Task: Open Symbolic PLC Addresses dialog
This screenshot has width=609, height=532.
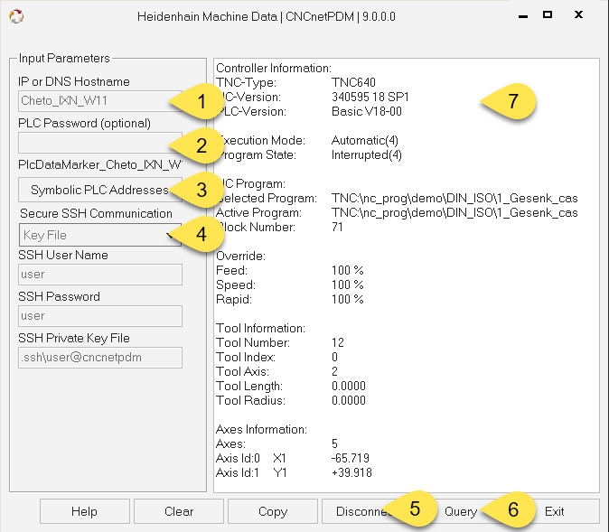Action: (x=99, y=190)
